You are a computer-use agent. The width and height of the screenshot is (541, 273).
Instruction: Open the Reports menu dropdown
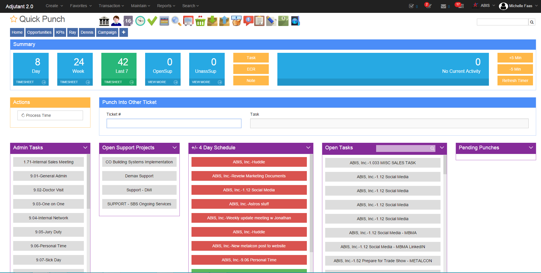tap(166, 6)
